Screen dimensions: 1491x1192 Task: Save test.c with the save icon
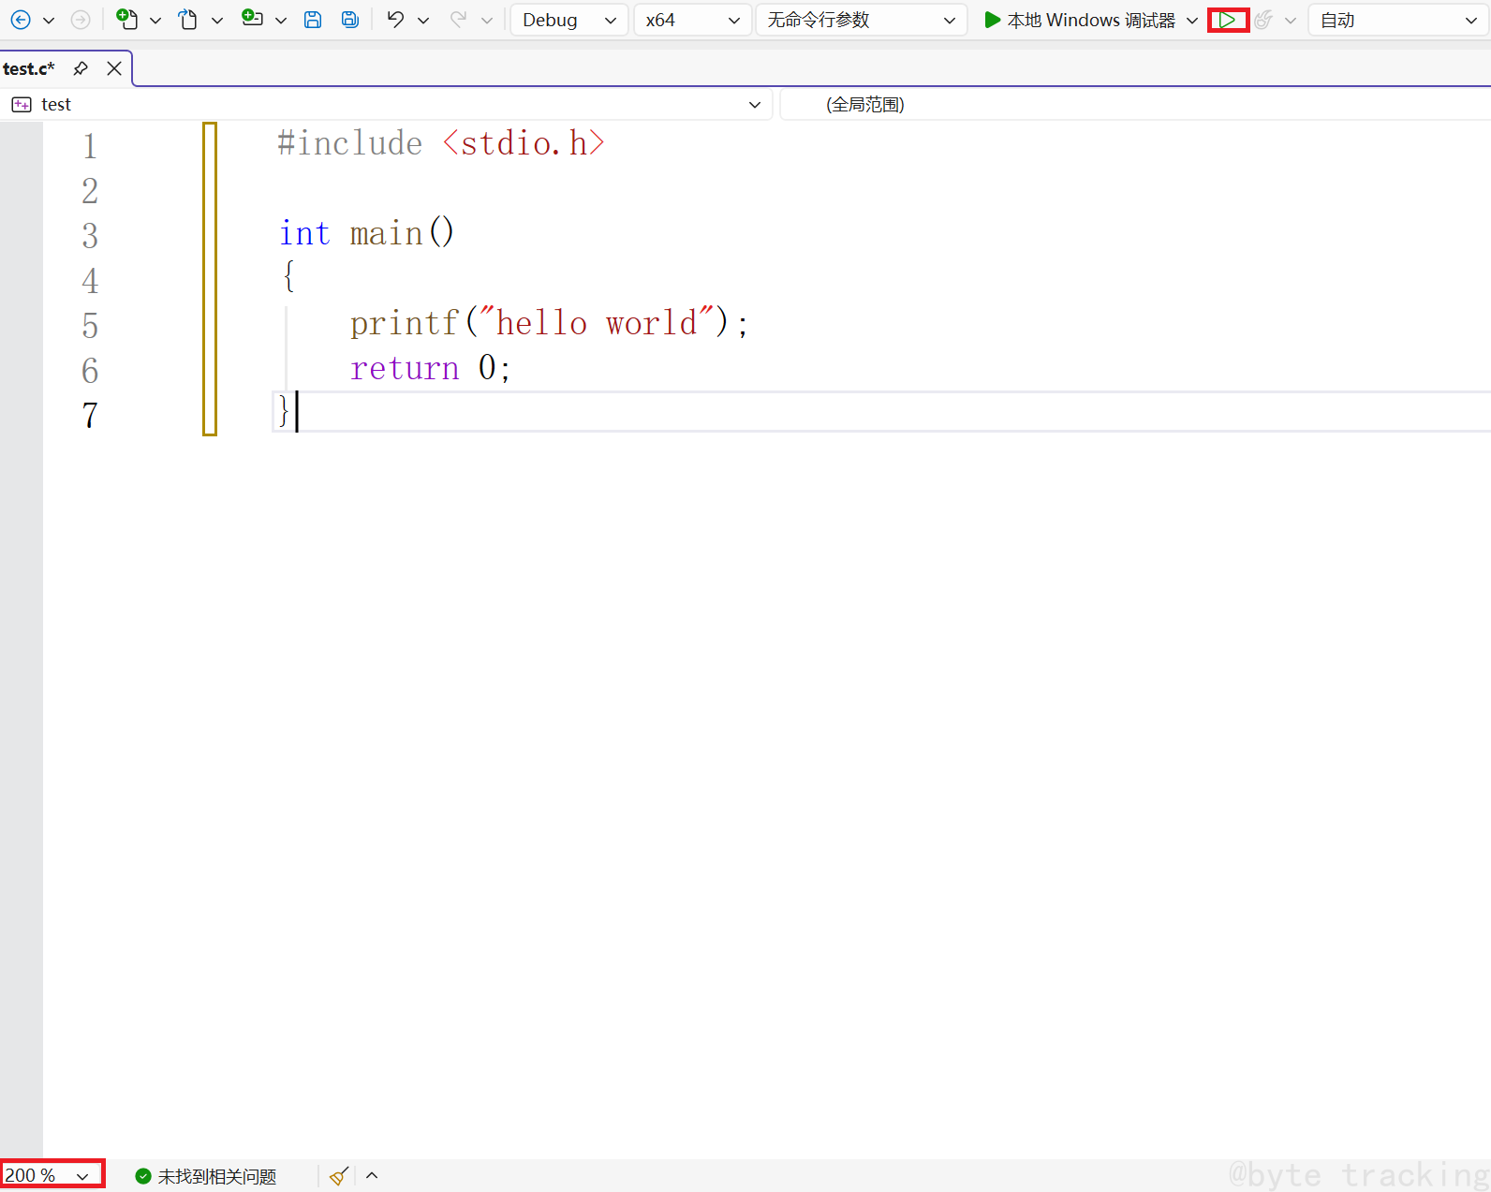pos(313,20)
